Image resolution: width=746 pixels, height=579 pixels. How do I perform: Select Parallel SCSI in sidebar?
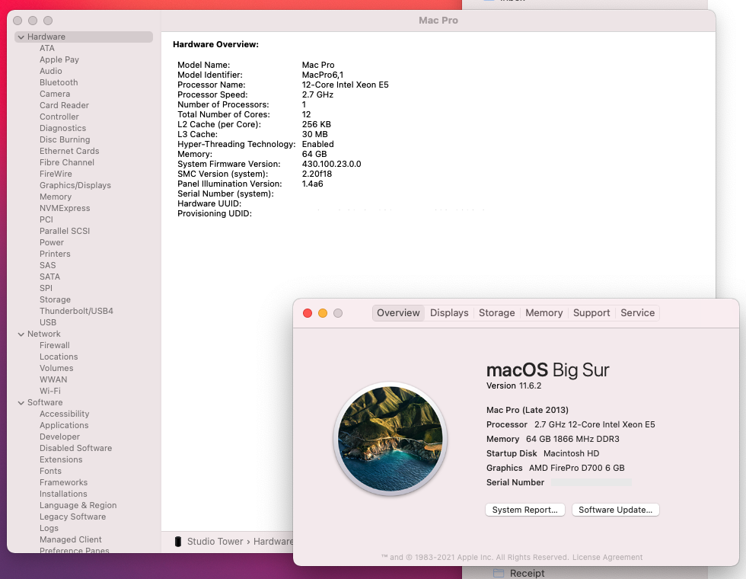click(65, 231)
